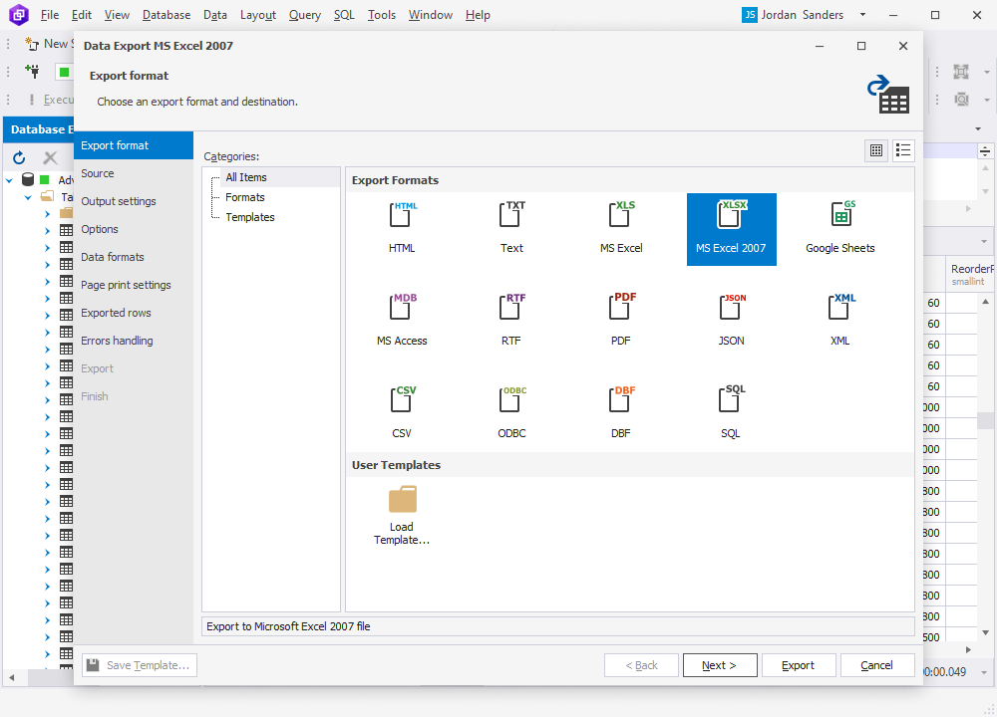The image size is (997, 717).
Task: Go to the Output settings step
Action: coord(134,201)
